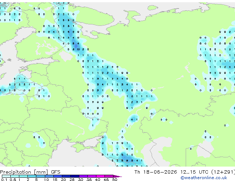Click the 0.1–0.5 mm legend swatch
This screenshot has height=181, width=235.
6,176
